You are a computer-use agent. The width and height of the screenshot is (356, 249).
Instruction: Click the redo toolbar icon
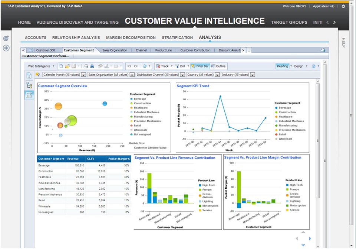(x=136, y=66)
